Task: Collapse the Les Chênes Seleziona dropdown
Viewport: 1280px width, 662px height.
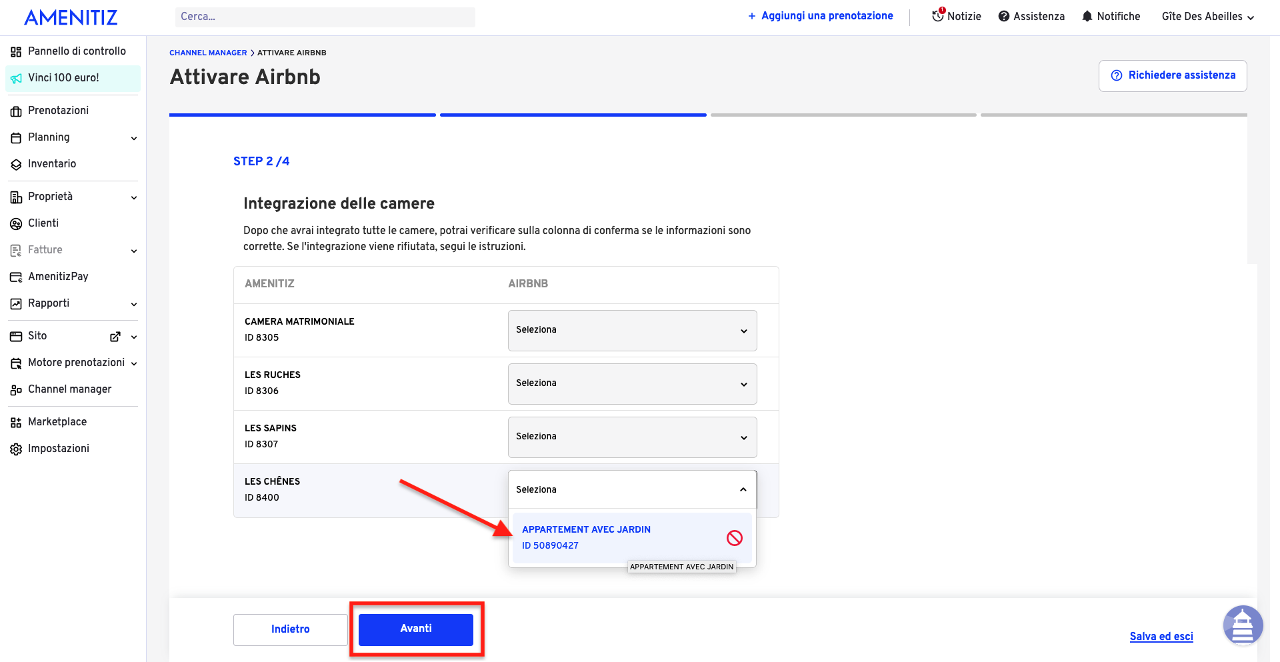Action: click(x=632, y=489)
